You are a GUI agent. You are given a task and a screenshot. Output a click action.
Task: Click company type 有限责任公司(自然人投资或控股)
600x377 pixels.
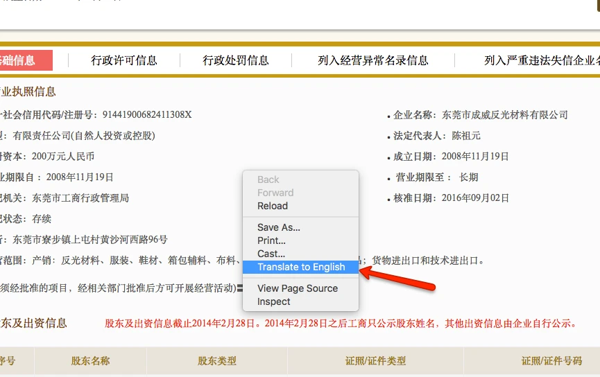click(x=84, y=136)
